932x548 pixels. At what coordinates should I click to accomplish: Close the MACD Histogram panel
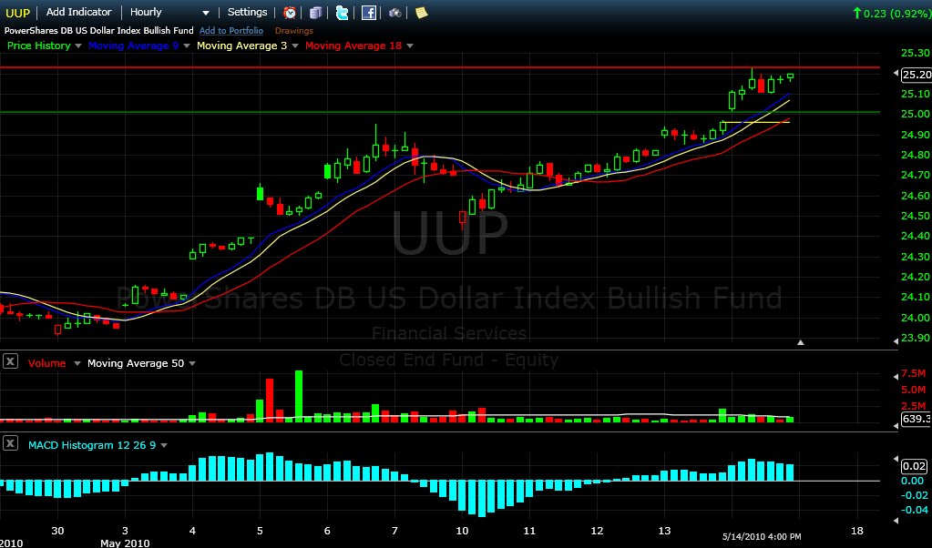[10, 443]
